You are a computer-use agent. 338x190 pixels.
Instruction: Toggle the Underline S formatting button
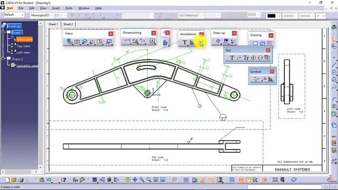click(x=86, y=15)
